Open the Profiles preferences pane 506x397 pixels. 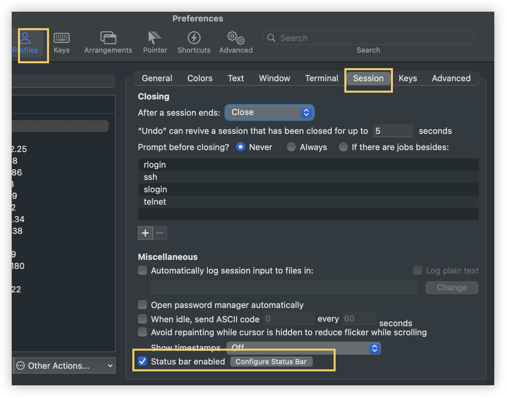click(25, 43)
